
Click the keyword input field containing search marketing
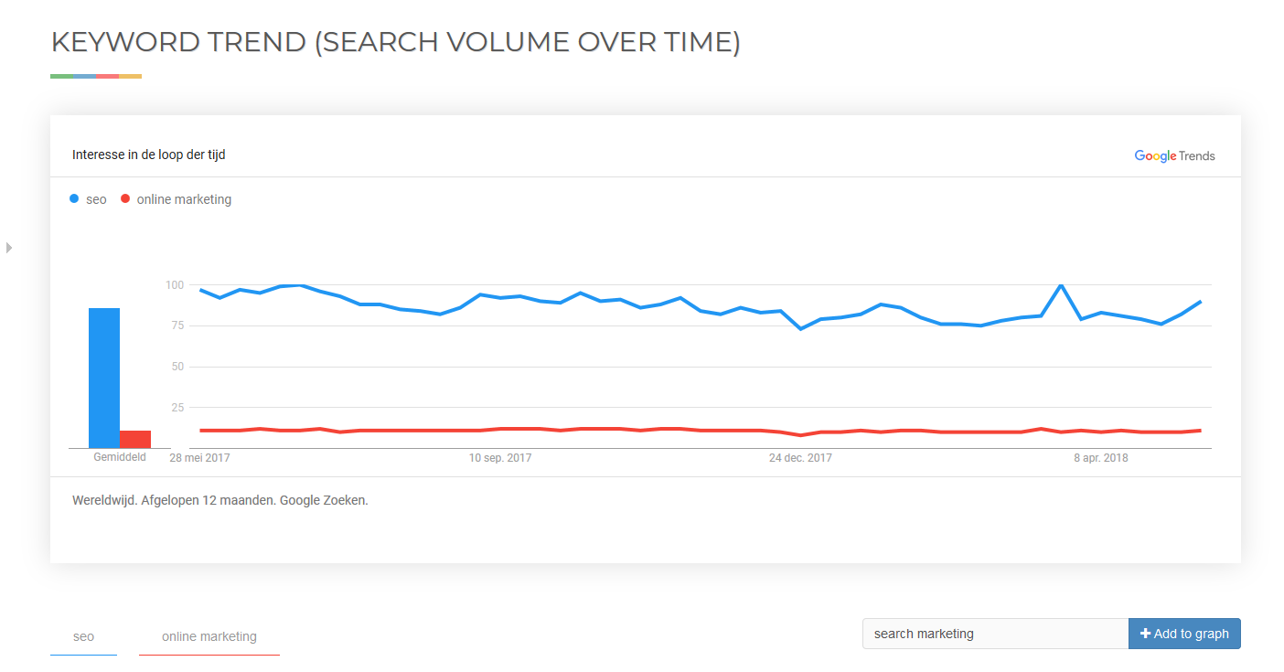pos(995,634)
